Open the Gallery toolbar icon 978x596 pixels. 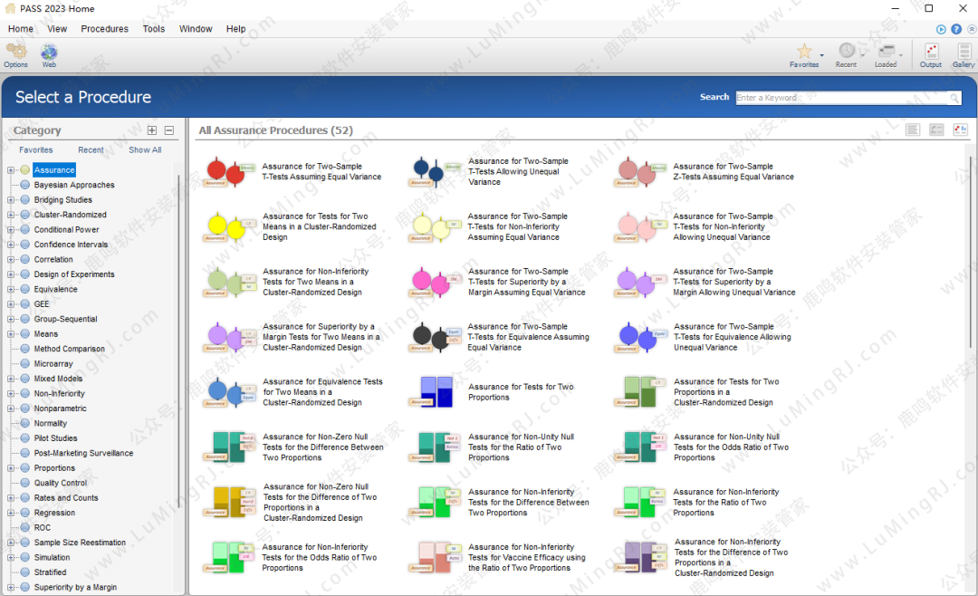(964, 53)
